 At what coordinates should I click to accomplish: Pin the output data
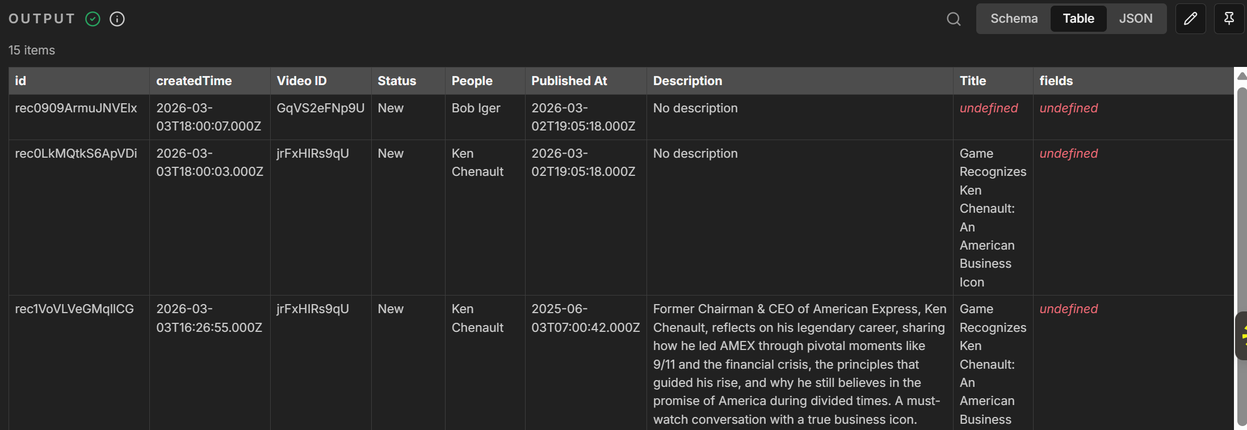point(1228,19)
